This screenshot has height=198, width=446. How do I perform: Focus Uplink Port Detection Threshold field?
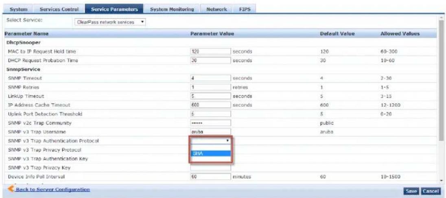[210, 114]
